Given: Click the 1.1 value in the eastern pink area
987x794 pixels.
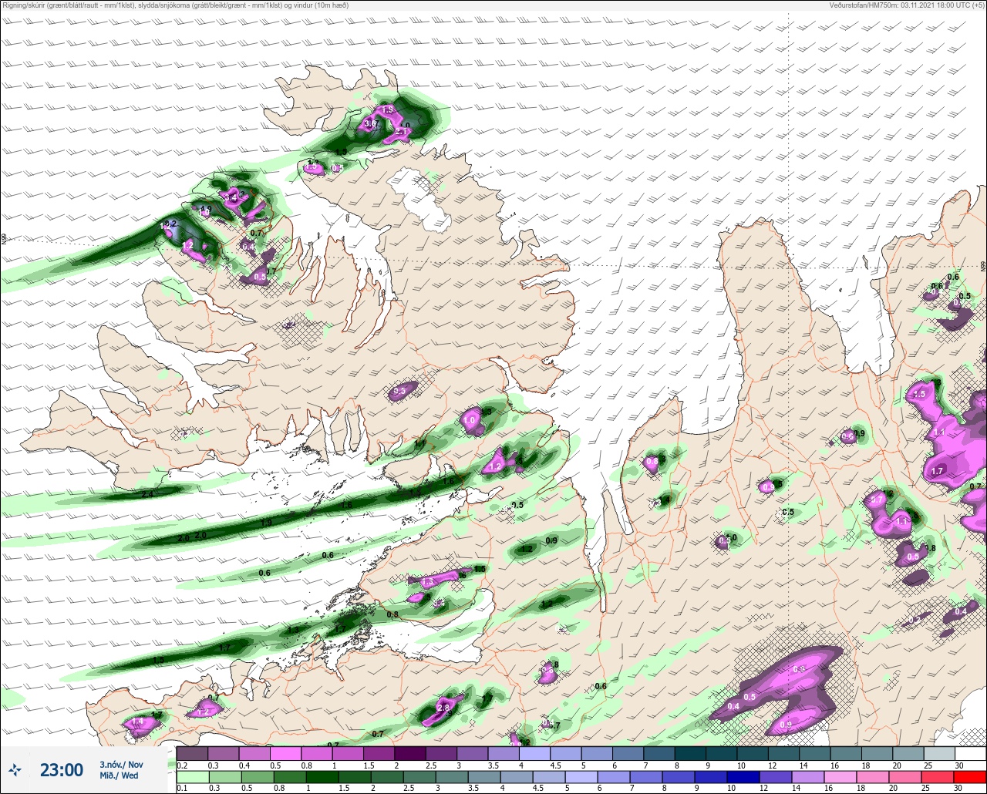Looking at the screenshot, I should click(938, 433).
